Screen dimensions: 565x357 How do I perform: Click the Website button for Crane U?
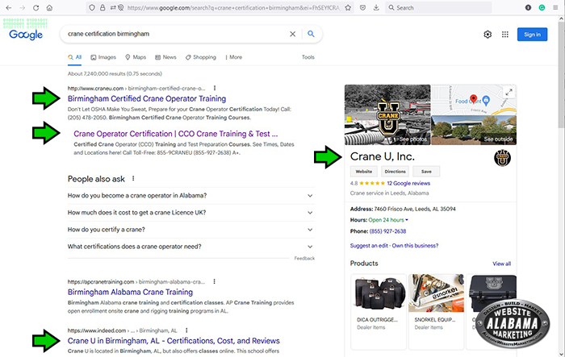pyautogui.click(x=364, y=172)
